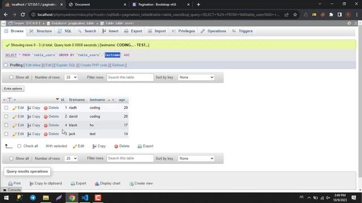Select the checkbox for the riadh row
This screenshot has width=362, height=203.
point(6,108)
